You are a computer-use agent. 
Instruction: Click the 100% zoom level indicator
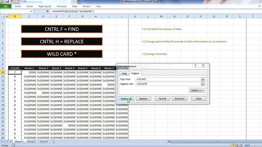pyautogui.click(x=247, y=145)
